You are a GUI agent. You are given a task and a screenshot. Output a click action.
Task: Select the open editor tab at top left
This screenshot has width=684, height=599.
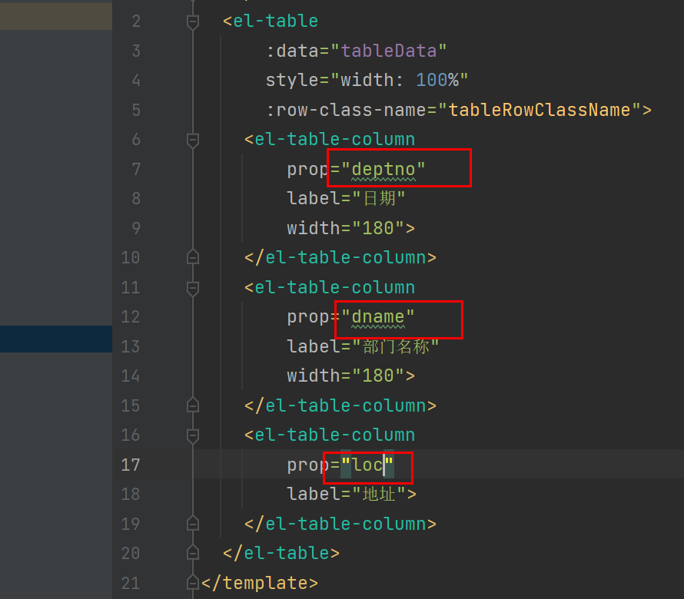coord(55,15)
